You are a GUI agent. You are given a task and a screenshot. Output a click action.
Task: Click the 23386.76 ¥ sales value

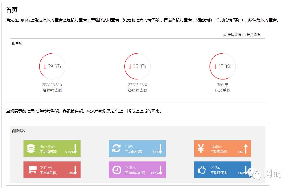(137, 85)
